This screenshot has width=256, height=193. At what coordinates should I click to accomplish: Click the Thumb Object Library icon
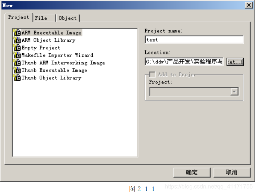click(17, 77)
